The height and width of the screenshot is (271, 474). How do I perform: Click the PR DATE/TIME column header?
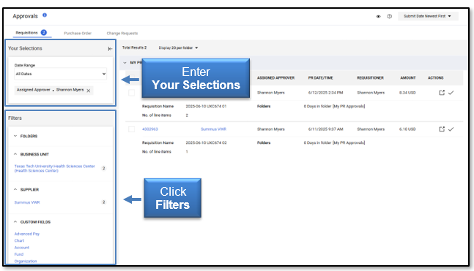pyautogui.click(x=320, y=77)
